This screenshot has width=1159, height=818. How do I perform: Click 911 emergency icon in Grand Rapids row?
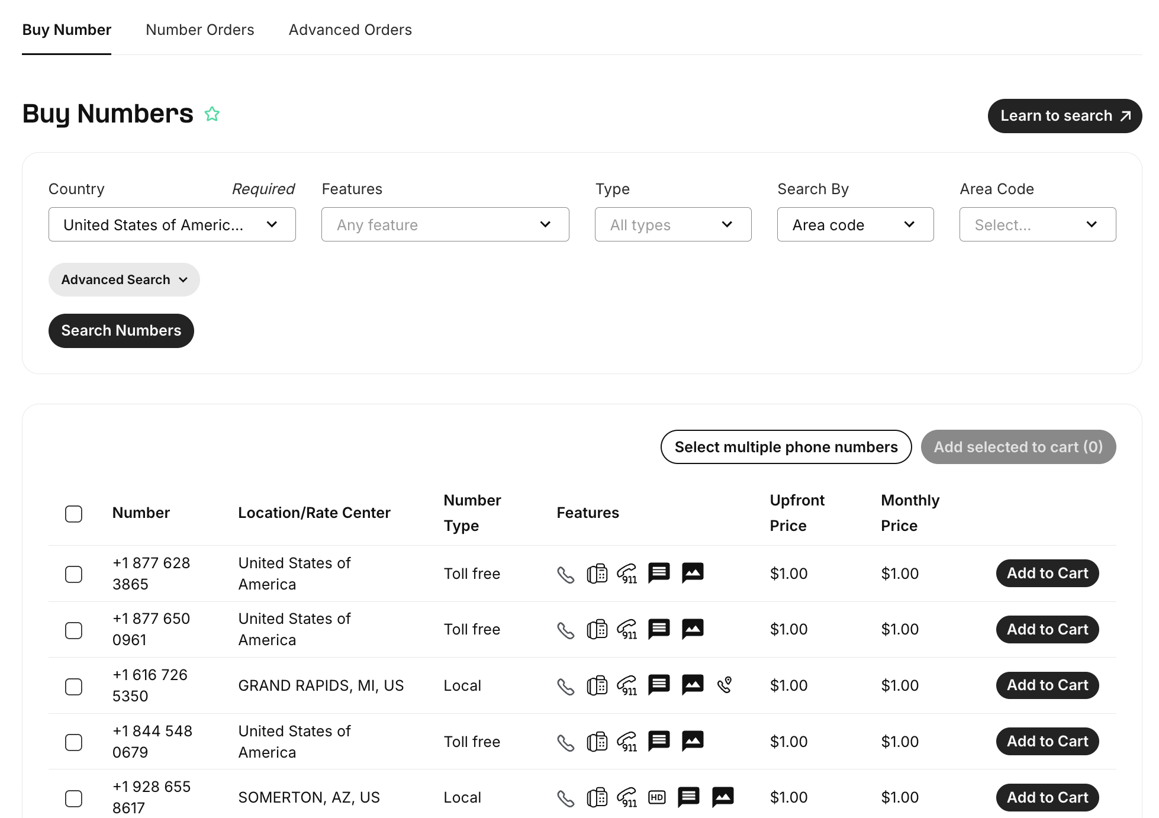(627, 685)
